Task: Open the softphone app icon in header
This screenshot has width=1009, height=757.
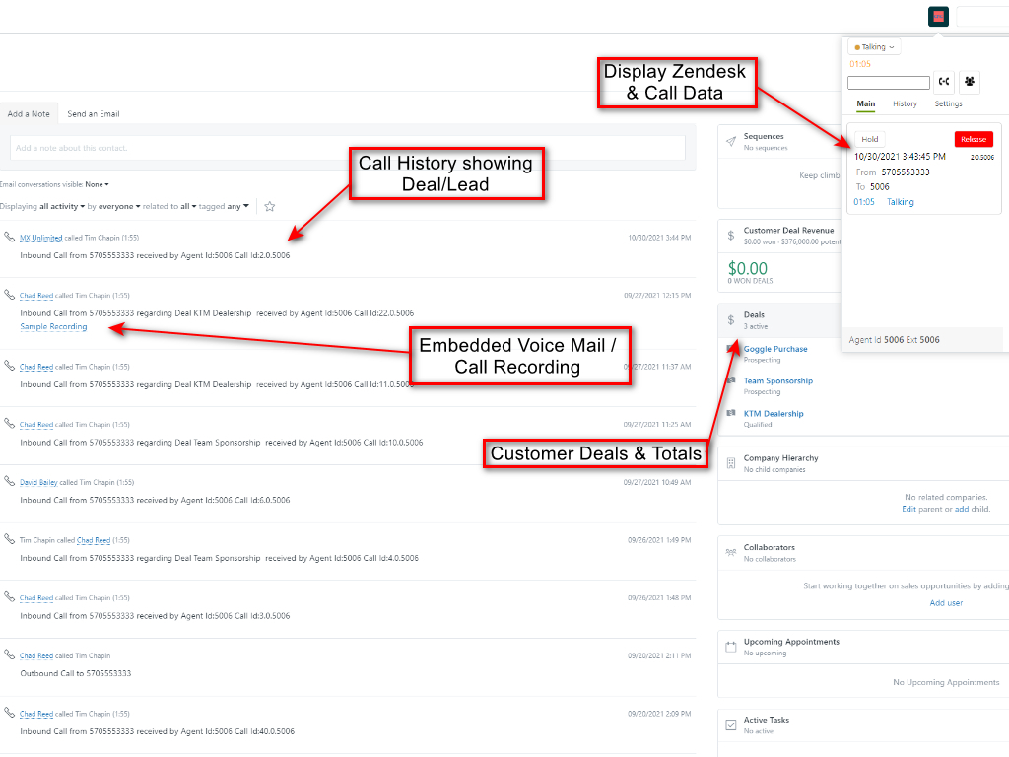Action: pos(938,17)
